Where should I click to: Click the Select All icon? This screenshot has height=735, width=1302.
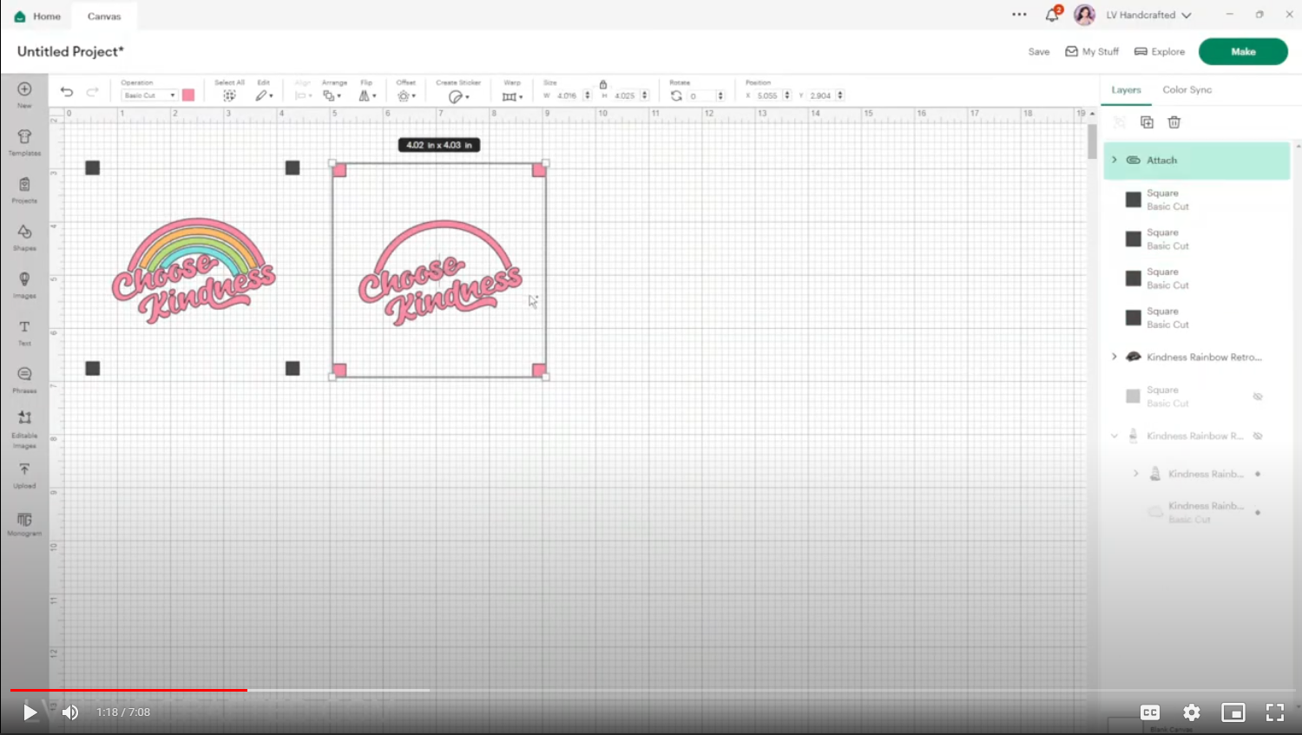pyautogui.click(x=229, y=95)
